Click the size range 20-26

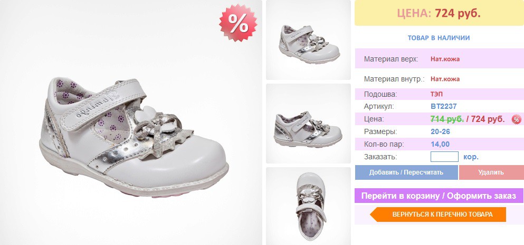(440, 131)
